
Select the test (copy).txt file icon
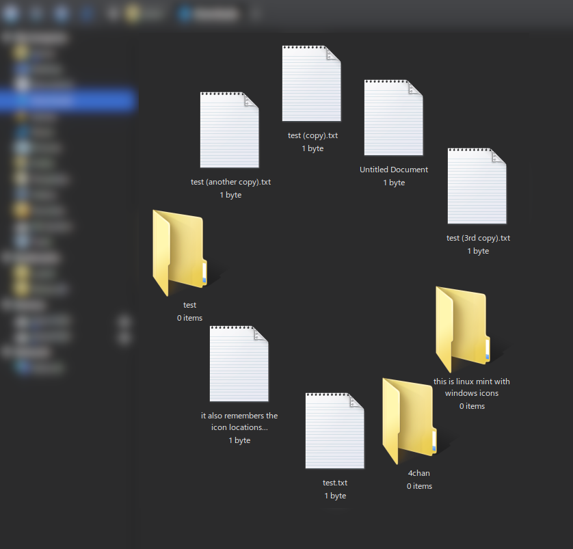[311, 83]
